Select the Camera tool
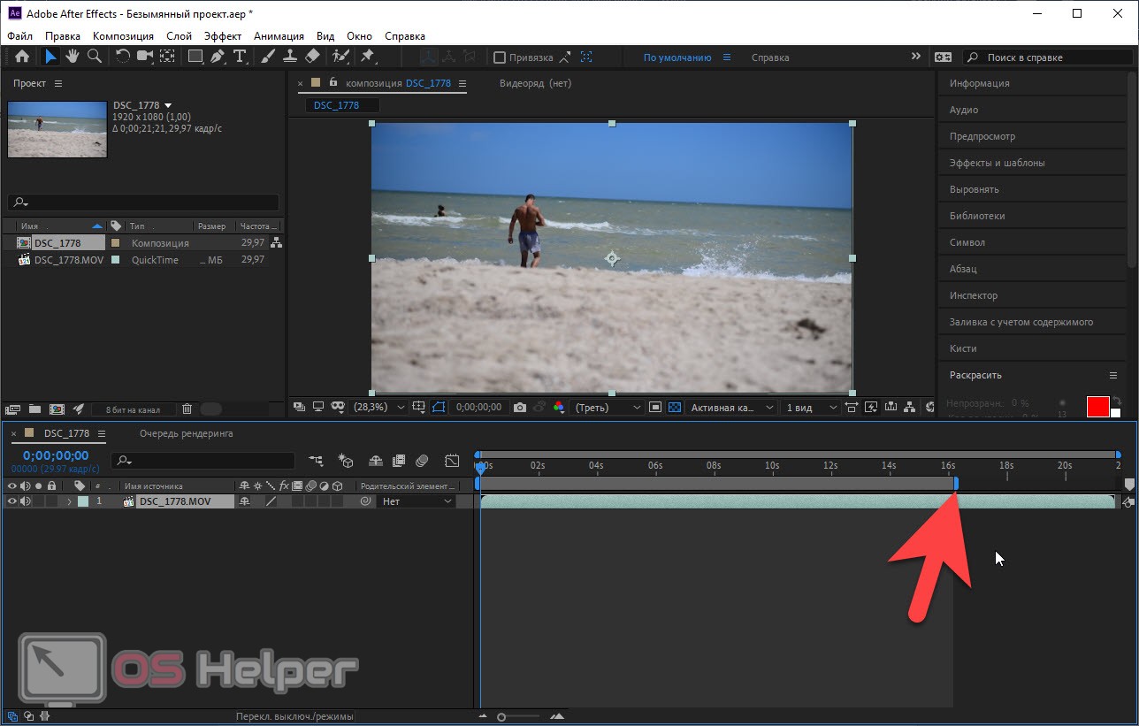 [x=145, y=57]
